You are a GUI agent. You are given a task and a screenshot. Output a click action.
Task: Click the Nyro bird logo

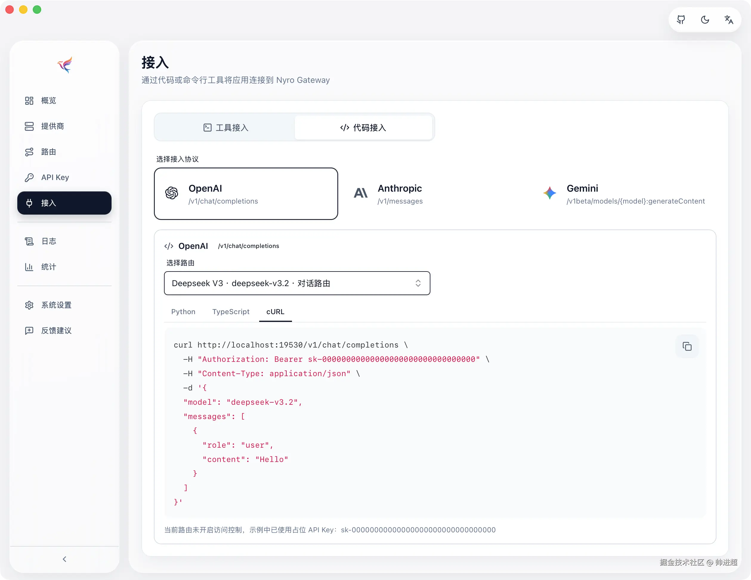(65, 65)
